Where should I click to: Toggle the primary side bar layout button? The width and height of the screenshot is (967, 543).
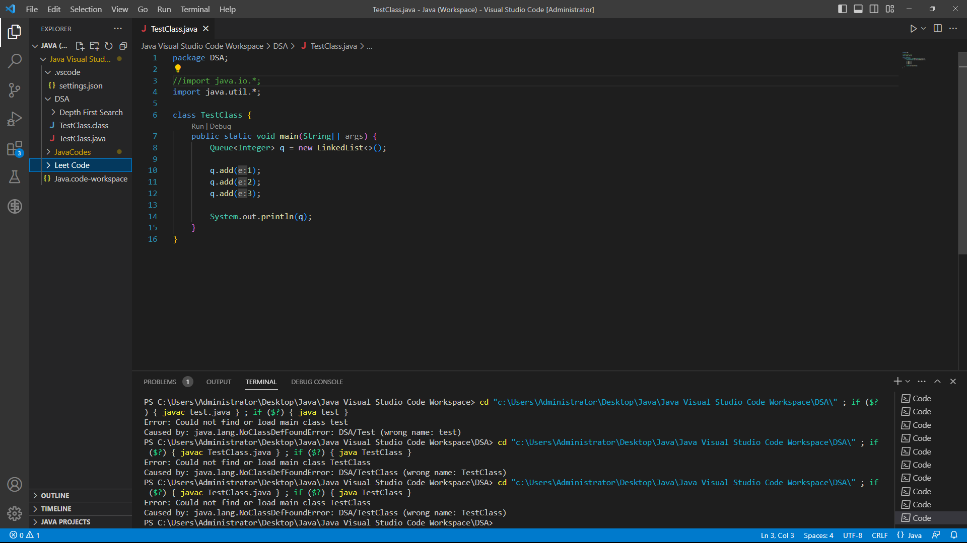point(842,9)
